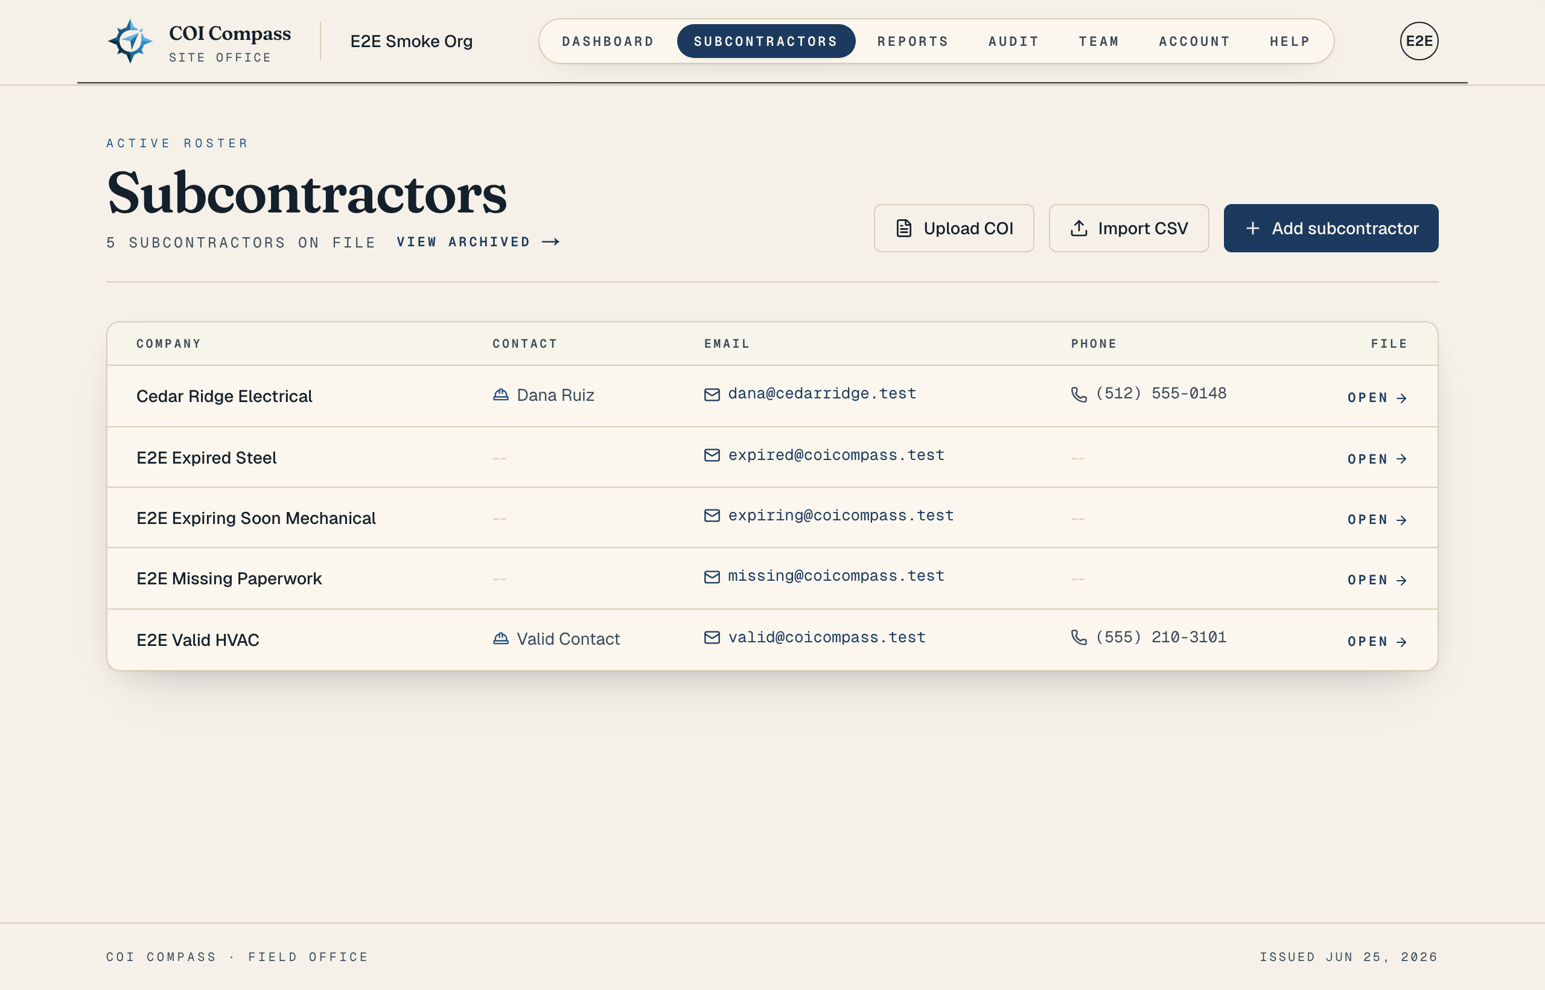Click the COI Compass star logo

pyautogui.click(x=130, y=41)
